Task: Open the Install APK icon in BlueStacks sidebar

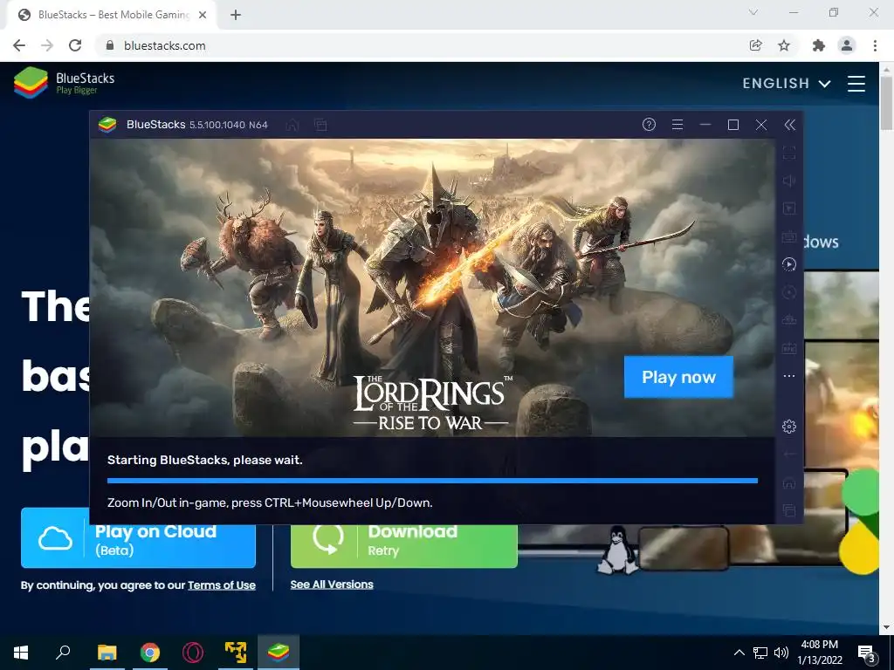Action: click(789, 348)
